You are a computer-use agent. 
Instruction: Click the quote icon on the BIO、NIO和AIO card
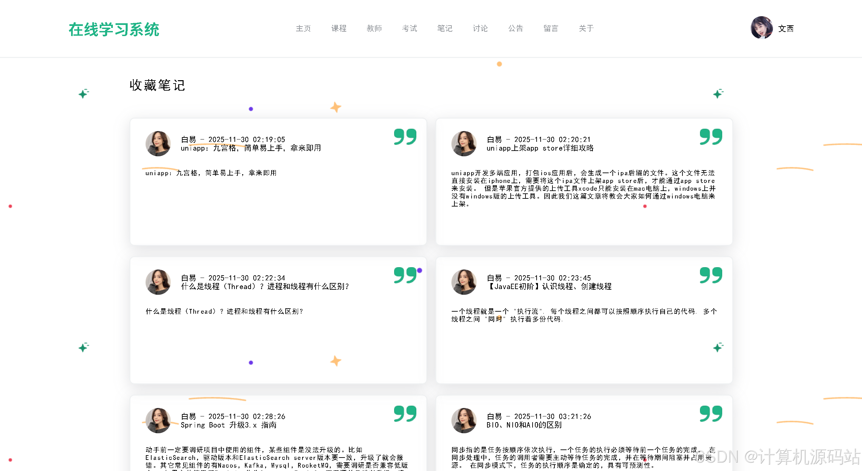click(711, 413)
